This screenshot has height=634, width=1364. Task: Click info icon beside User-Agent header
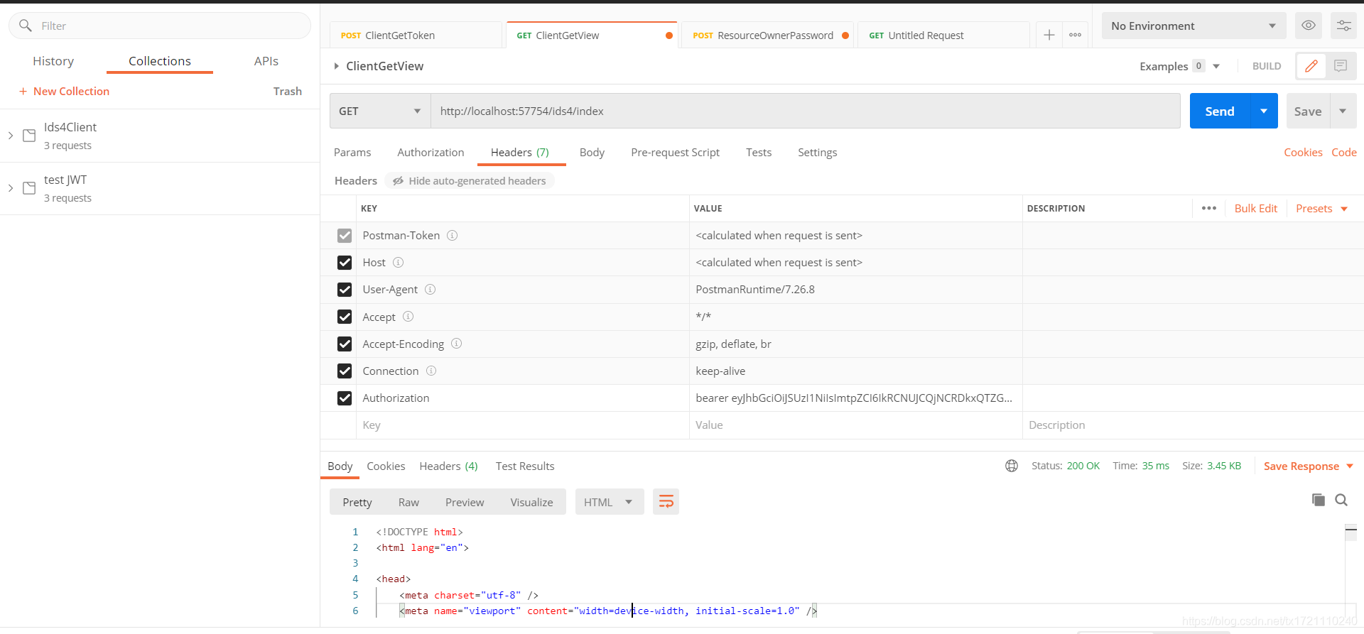pos(430,290)
